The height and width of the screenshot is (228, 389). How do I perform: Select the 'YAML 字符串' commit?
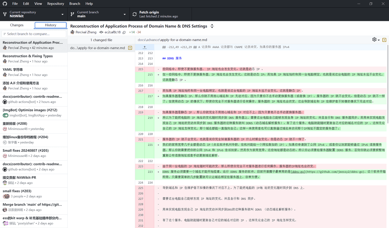(x=33, y=72)
